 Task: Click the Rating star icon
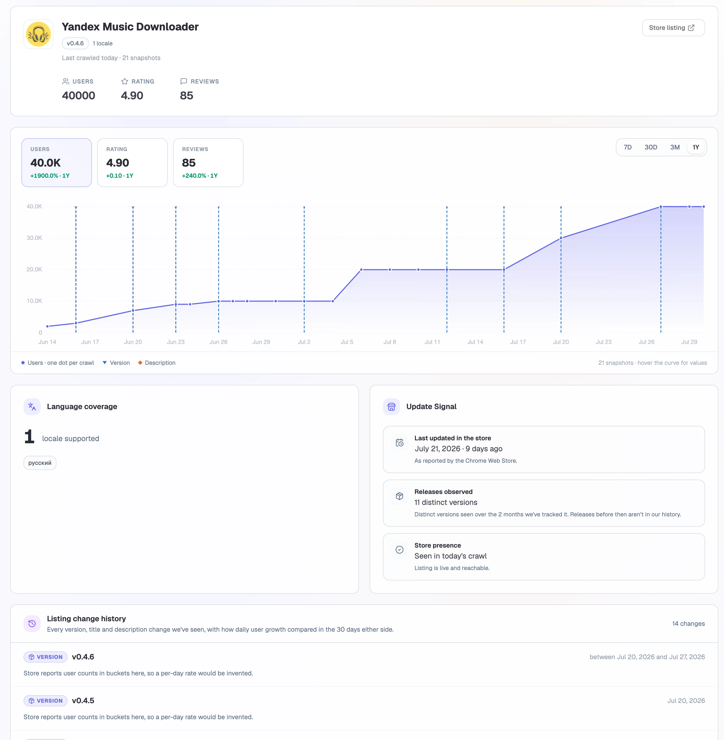click(124, 81)
